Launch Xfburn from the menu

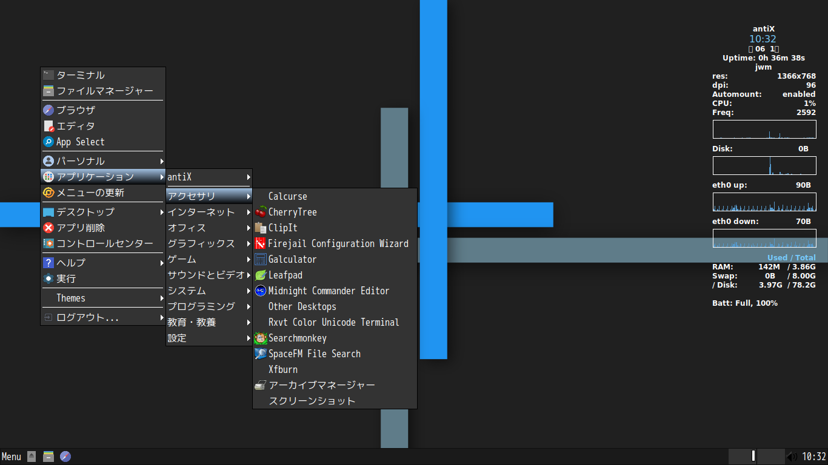click(335, 369)
